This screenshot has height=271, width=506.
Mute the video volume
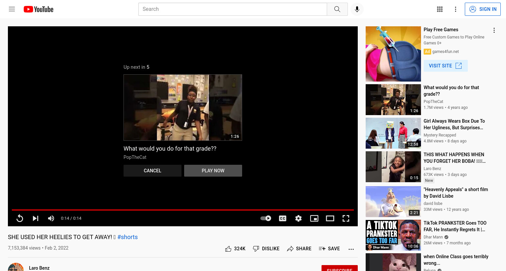51,218
